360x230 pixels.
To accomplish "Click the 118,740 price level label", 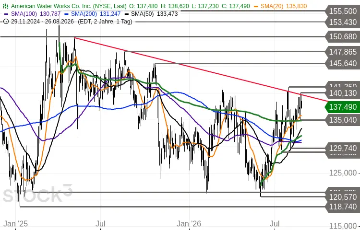I will [x=343, y=207].
